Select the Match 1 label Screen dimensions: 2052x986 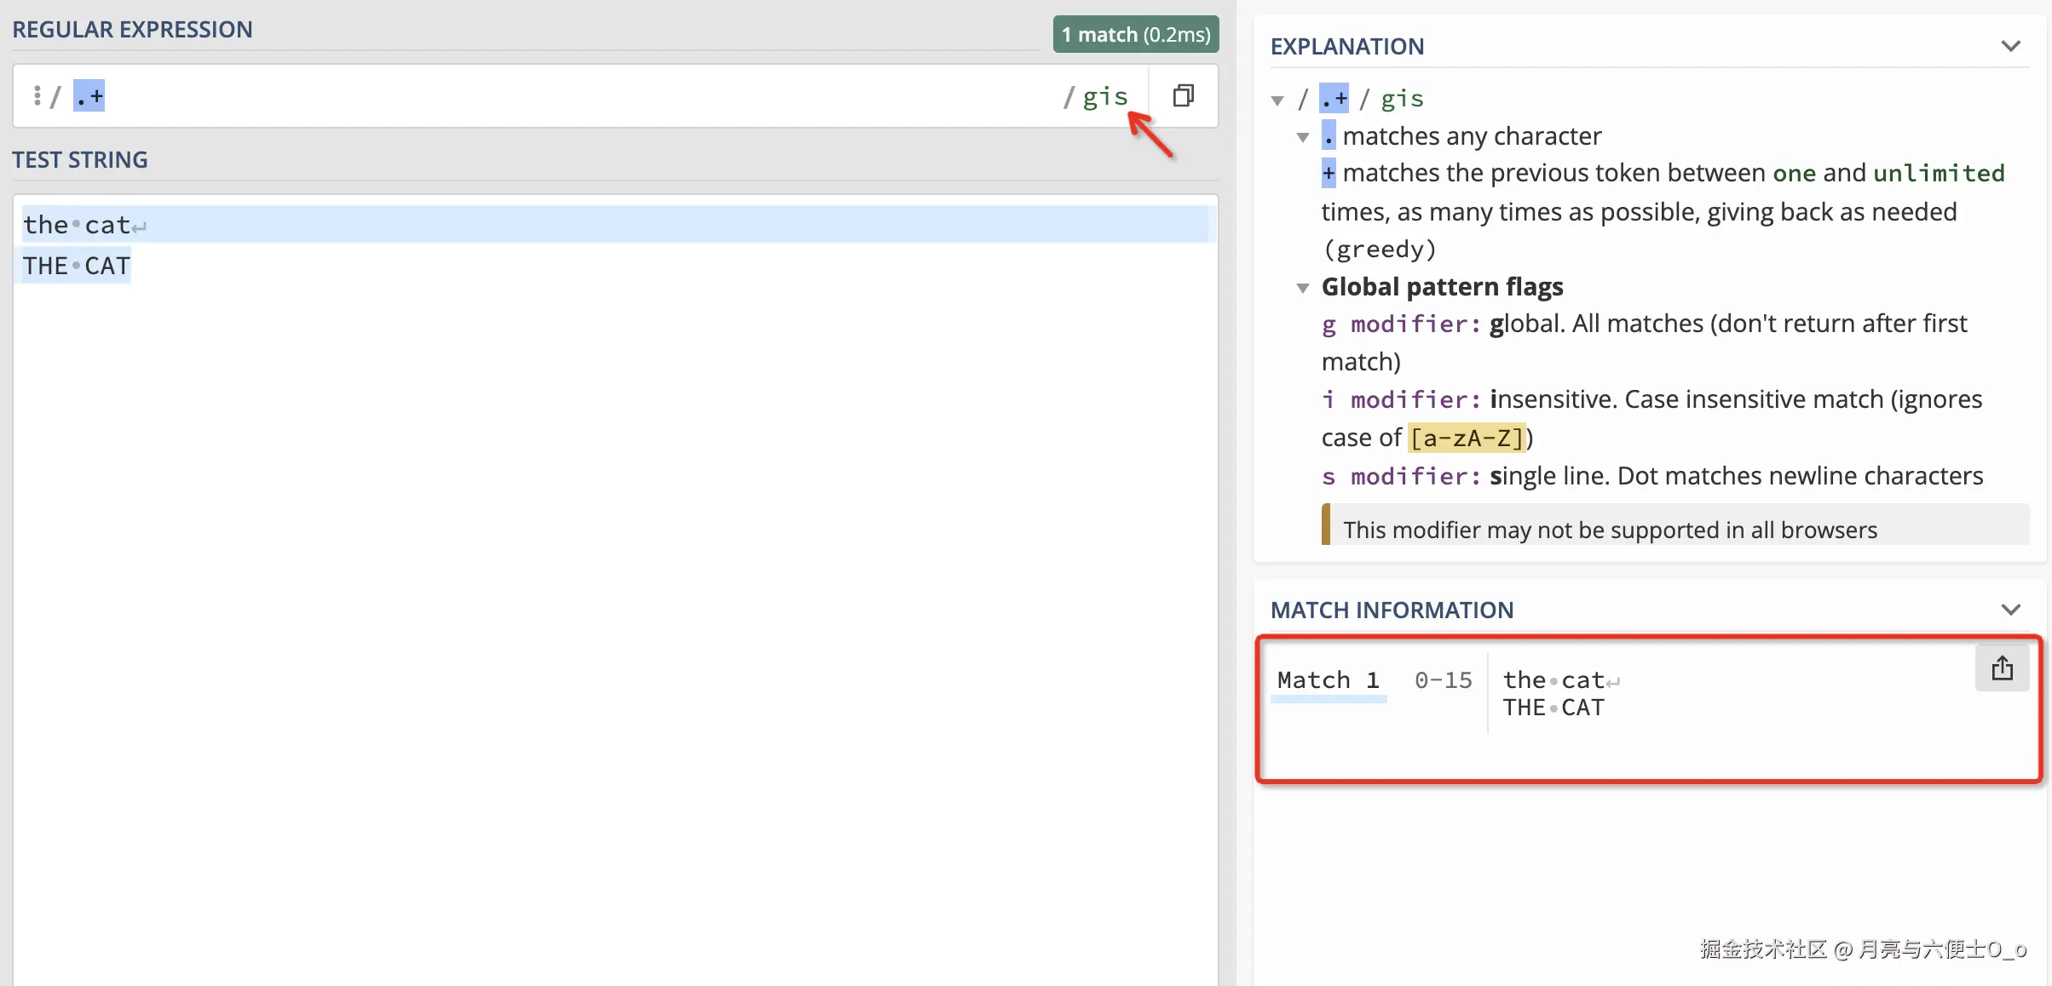(x=1328, y=680)
